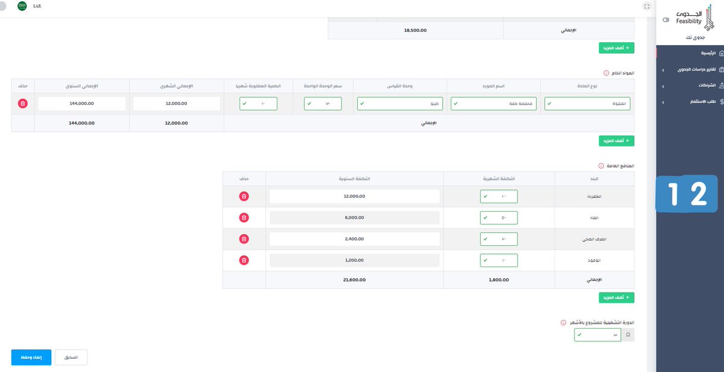
Task: Click the Saudi flag SAR currency icon
Action: (x=22, y=6)
